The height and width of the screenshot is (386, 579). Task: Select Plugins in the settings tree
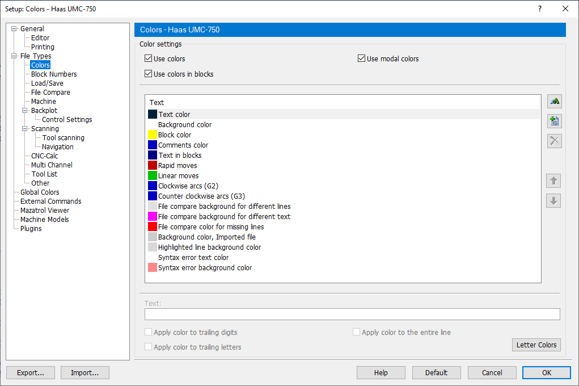pos(31,229)
